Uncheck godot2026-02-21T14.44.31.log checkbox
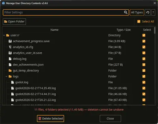 [144, 94]
